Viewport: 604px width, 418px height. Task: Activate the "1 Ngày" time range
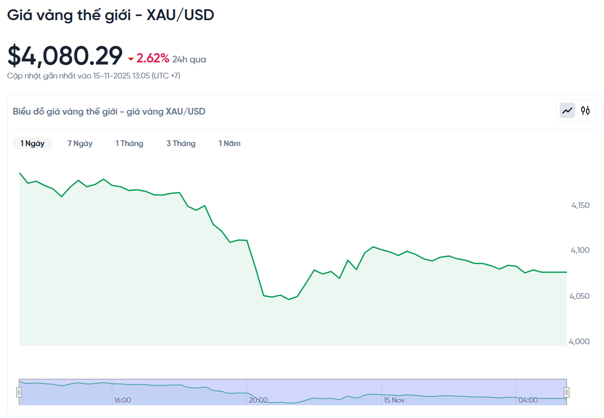click(32, 143)
